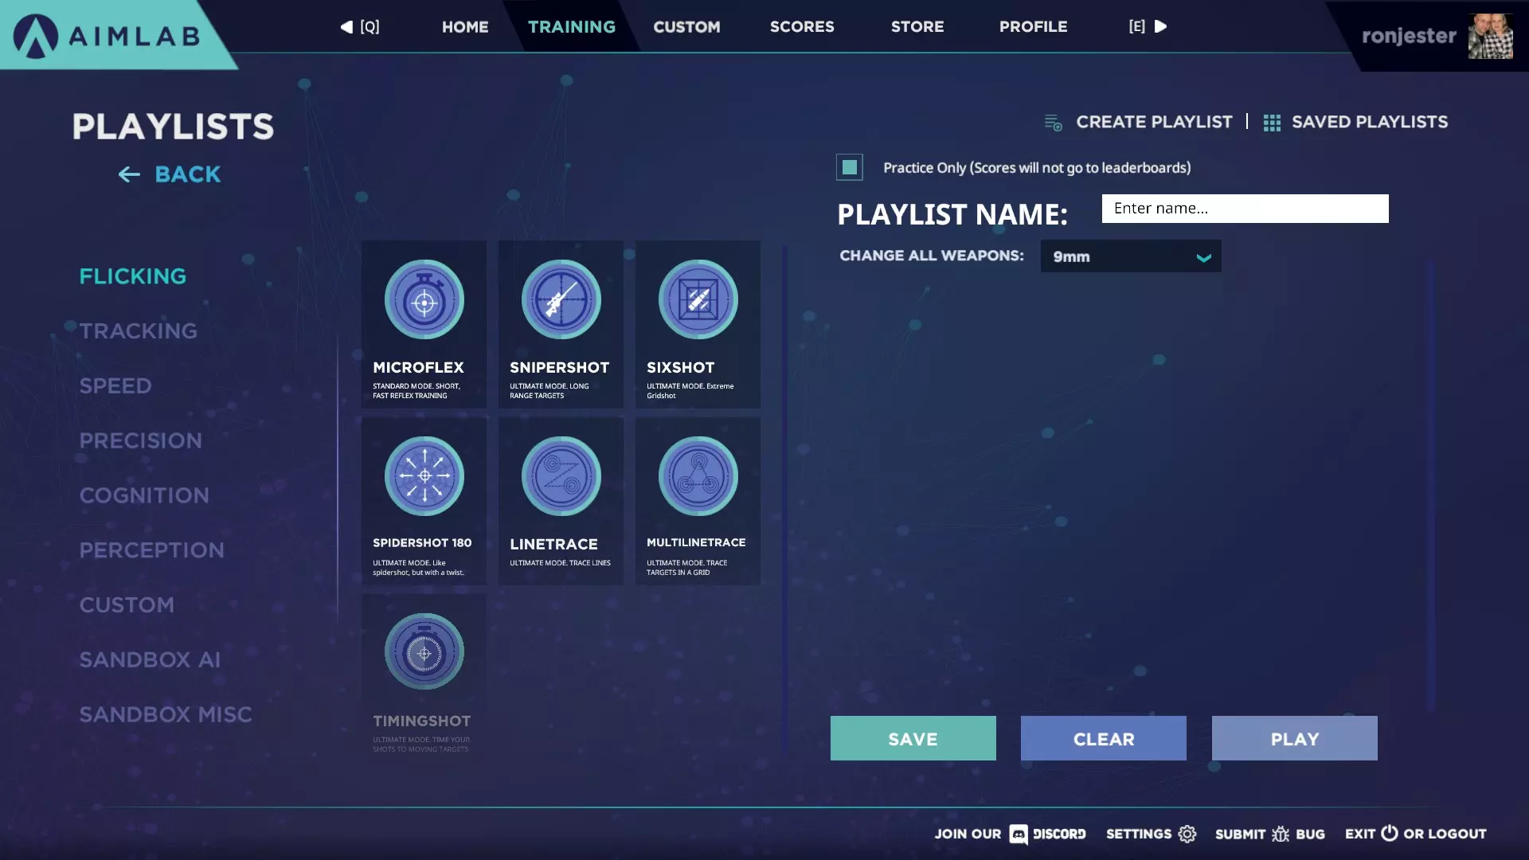Add the Snipershot rifle task icon

click(x=561, y=300)
